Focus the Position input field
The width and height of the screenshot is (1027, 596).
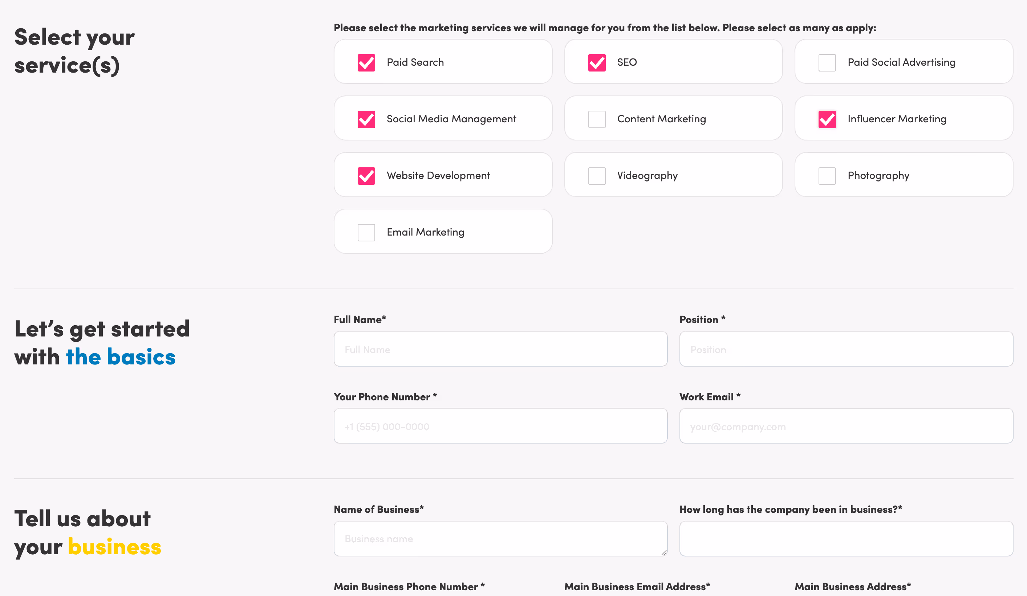point(846,349)
